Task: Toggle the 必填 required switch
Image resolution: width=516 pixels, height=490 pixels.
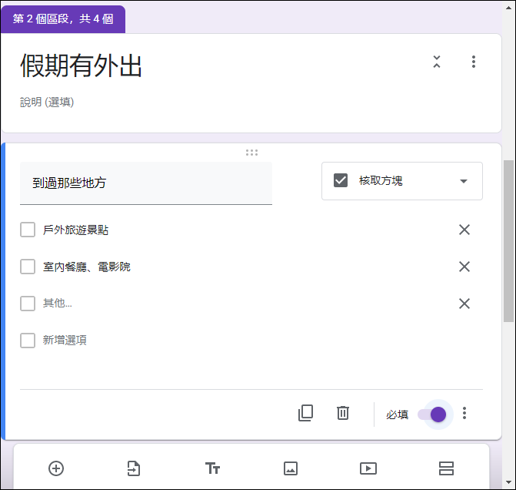Action: coord(431,414)
